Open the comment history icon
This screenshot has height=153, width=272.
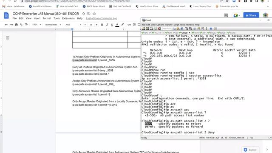click(226, 15)
